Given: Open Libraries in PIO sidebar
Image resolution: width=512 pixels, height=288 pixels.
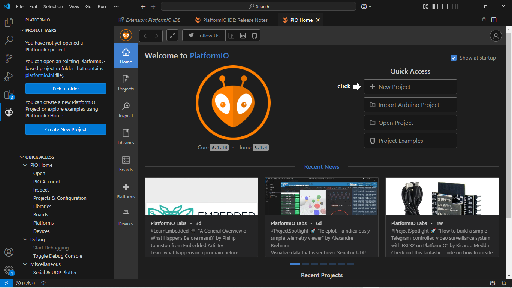Looking at the screenshot, I should [126, 137].
